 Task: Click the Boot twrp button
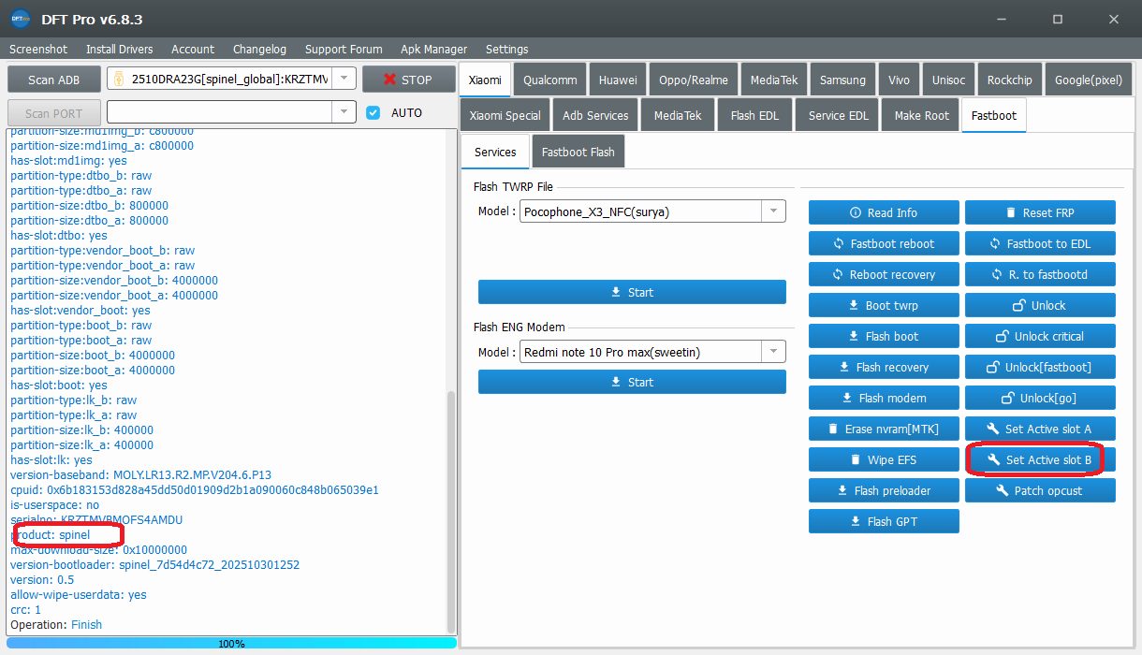pos(884,305)
